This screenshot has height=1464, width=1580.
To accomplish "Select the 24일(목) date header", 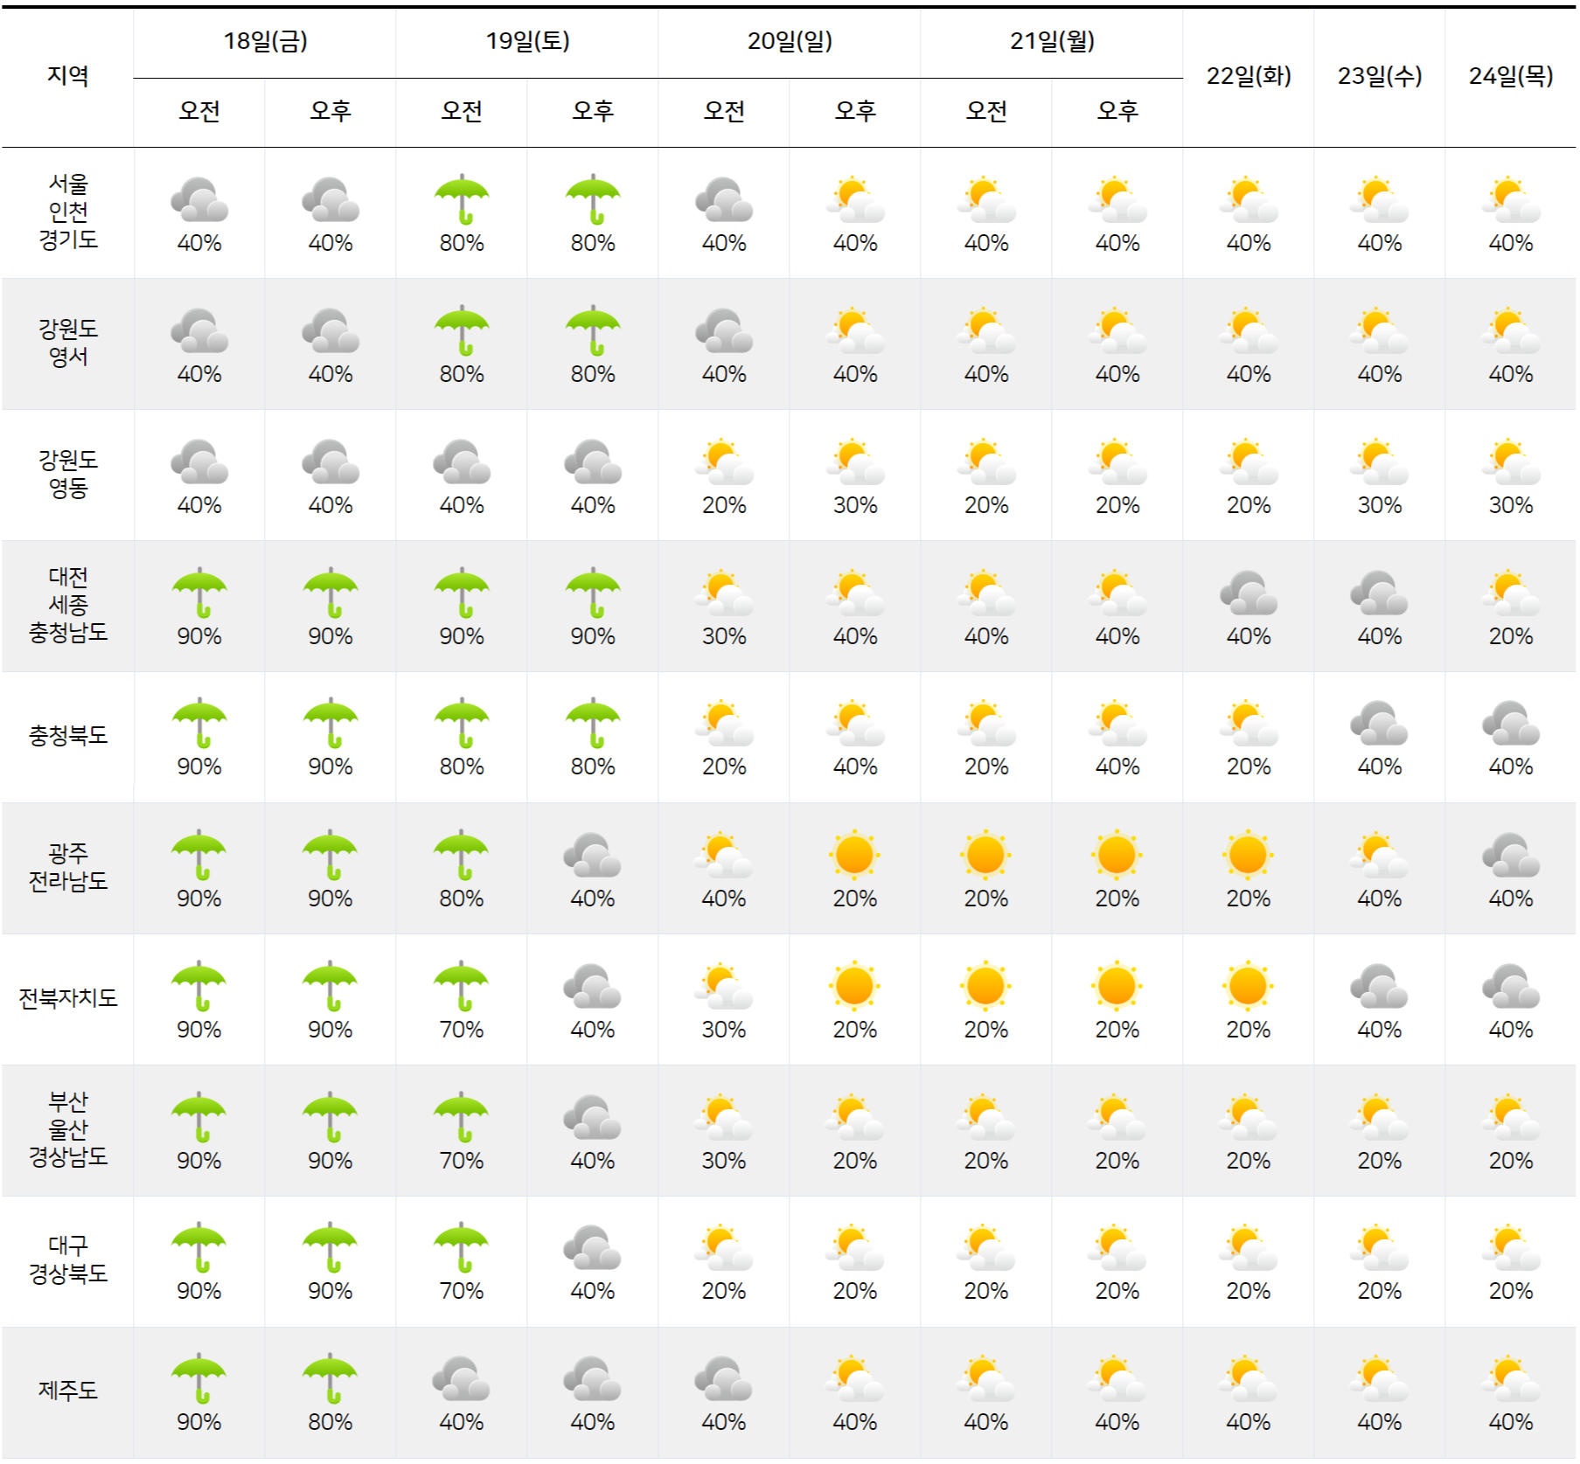I will pyautogui.click(x=1511, y=76).
